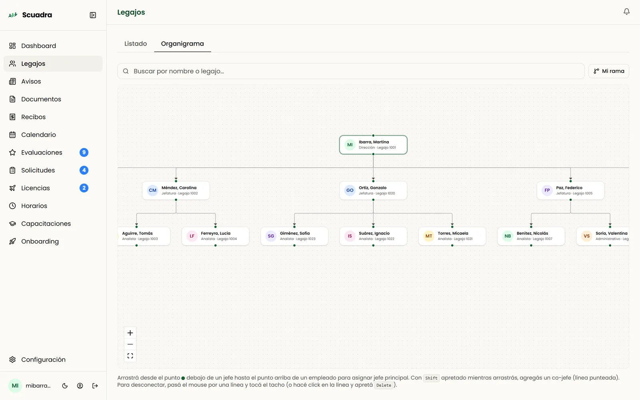This screenshot has height=400, width=640.
Task: Click the logout icon
Action: [x=95, y=386]
